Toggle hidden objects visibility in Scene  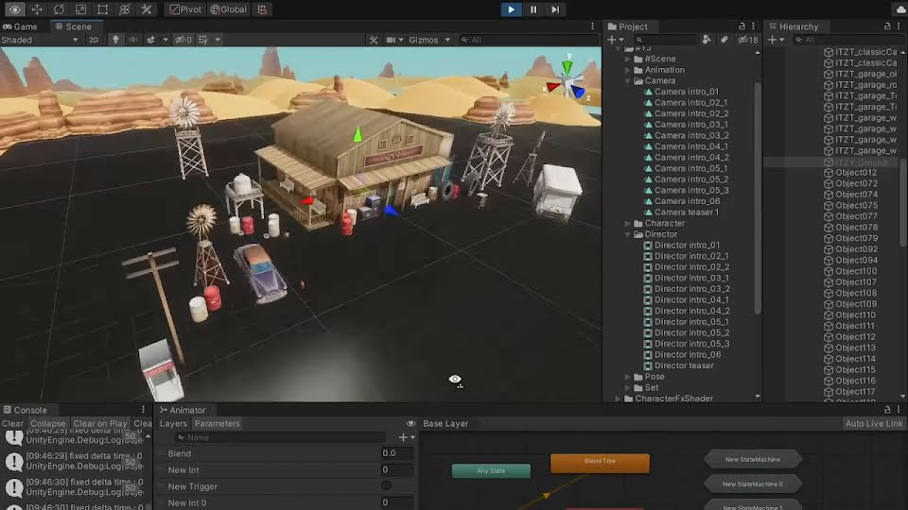pyautogui.click(x=183, y=40)
